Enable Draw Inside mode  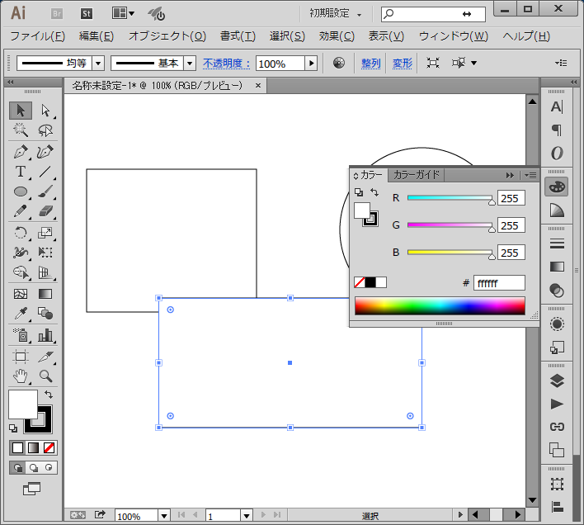pyautogui.click(x=49, y=467)
